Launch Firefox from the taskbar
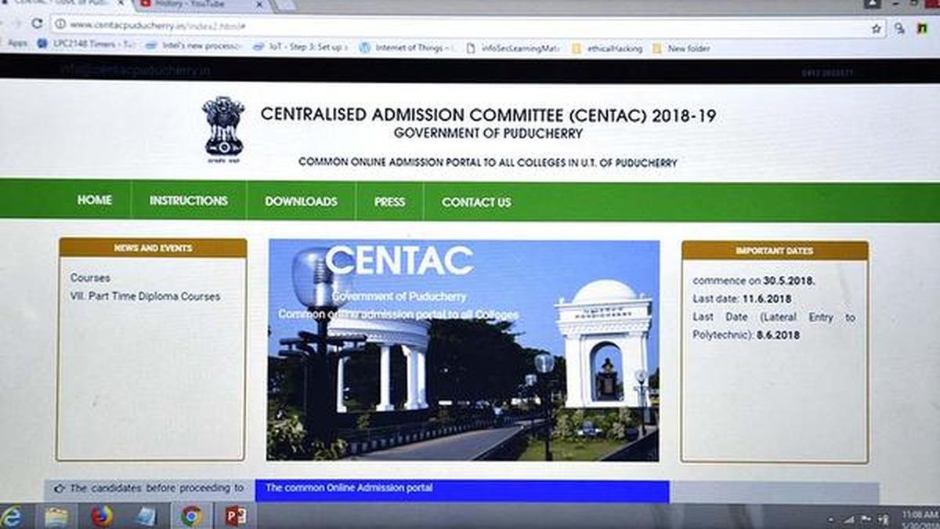Viewport: 940px width, 529px height. pyautogui.click(x=100, y=517)
